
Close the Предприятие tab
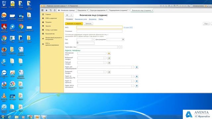coord(87,10)
